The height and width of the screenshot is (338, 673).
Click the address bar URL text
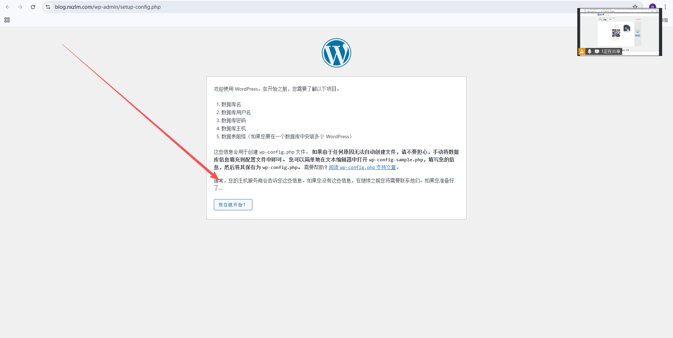108,7
